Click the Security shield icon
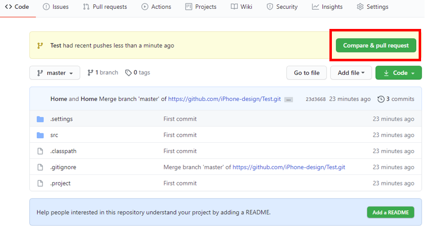This screenshot has width=426, height=230. pyautogui.click(x=270, y=7)
